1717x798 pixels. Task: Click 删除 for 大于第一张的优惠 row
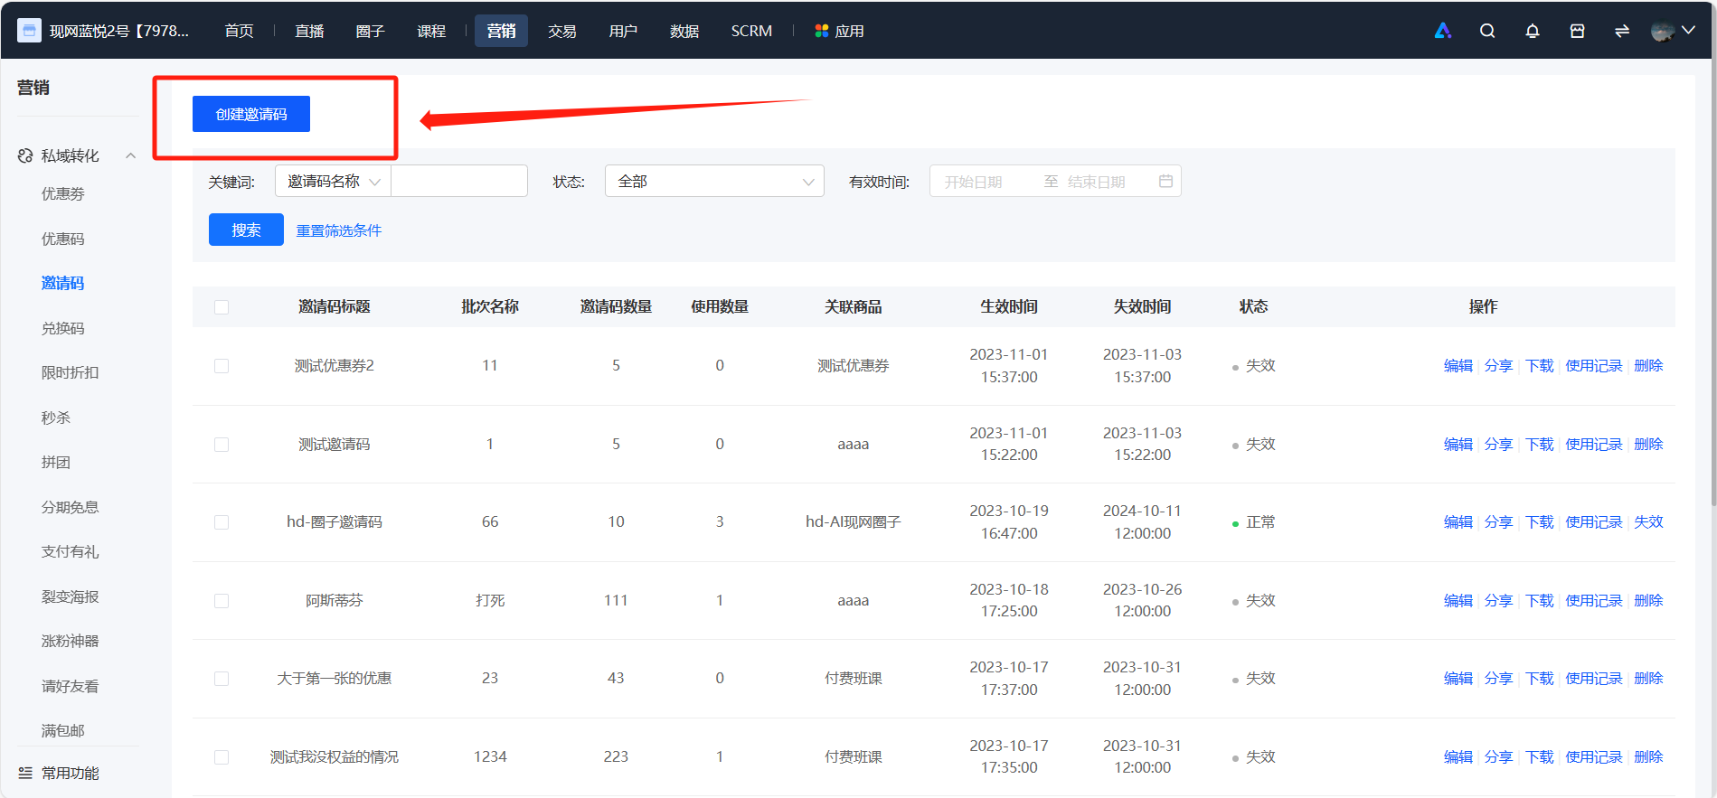[1648, 679]
